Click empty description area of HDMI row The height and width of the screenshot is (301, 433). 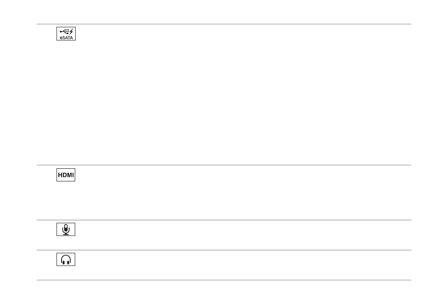coord(243,192)
